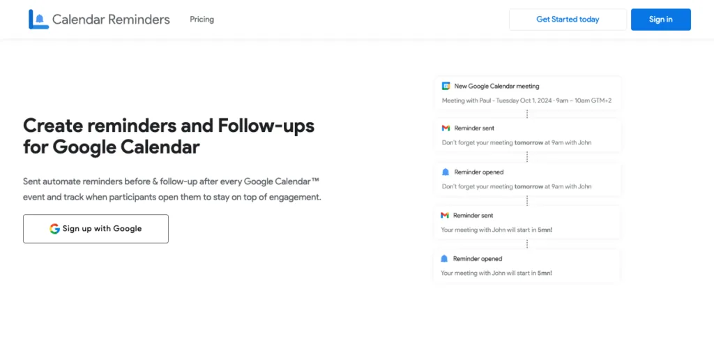
Task: Click the 'Sent automate reminders before & follow-up' paragraph
Action: (x=172, y=189)
